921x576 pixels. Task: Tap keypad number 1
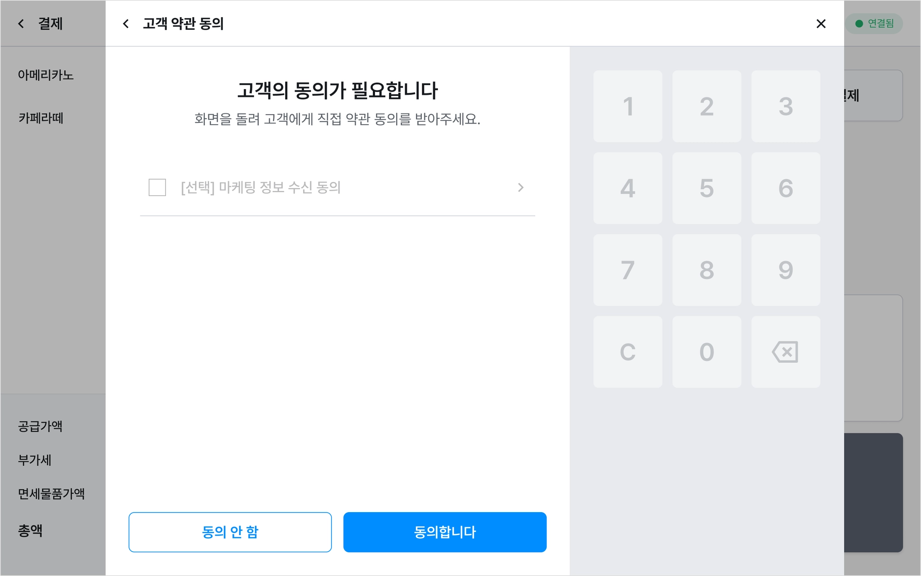pos(628,106)
